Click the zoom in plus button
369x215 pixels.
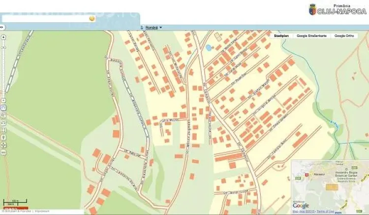pos(3,37)
